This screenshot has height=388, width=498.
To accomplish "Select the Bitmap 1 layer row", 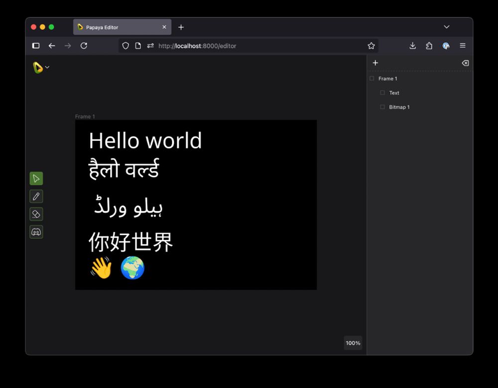I will click(x=420, y=107).
